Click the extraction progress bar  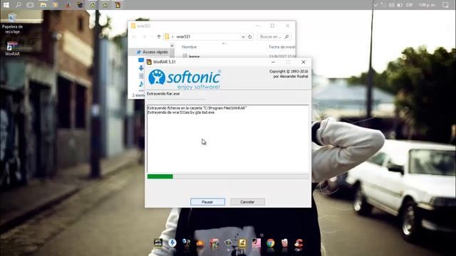click(x=228, y=176)
